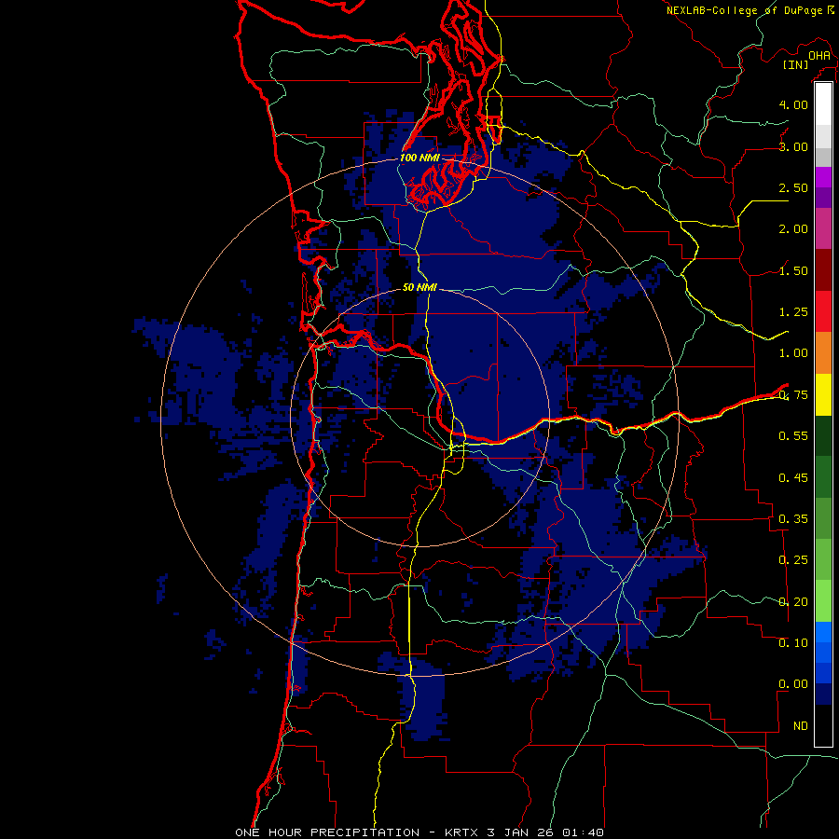Select the bright red legend color swatch
839x839 pixels.
pos(823,311)
